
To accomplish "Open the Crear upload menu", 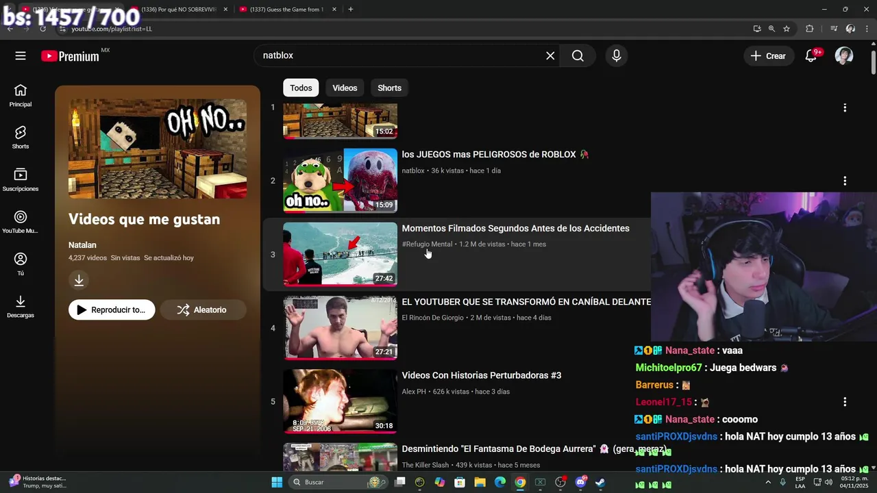I will pyautogui.click(x=769, y=55).
